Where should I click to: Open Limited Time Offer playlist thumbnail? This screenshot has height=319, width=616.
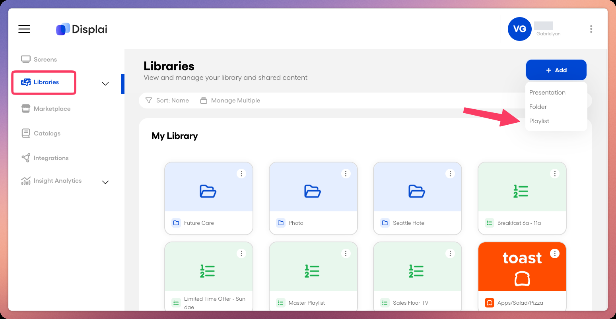pyautogui.click(x=209, y=267)
